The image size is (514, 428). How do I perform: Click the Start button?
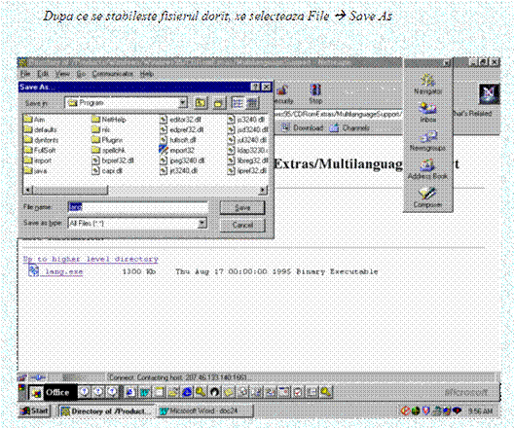(35, 410)
